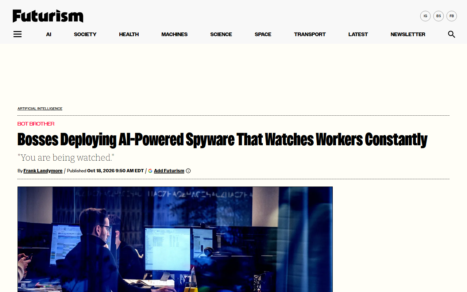Click the Artificial Intelligence category link

click(x=40, y=109)
